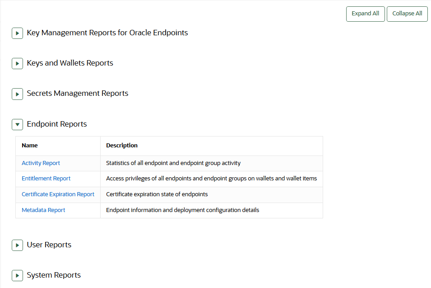This screenshot has height=288, width=431.
Task: Open the Certificate Expiration Report
Action: pyautogui.click(x=58, y=194)
